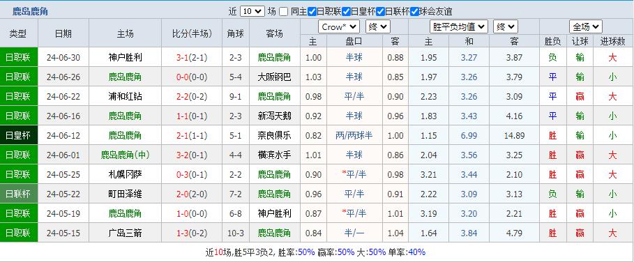Click 鹿岛鹿角(中) home team on 24-06-01
The height and width of the screenshot is (262, 634).
[126, 155]
